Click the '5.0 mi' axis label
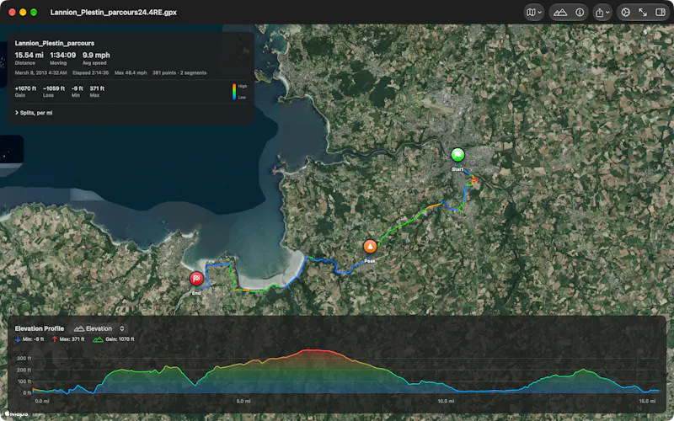The image size is (674, 421). [x=243, y=402]
